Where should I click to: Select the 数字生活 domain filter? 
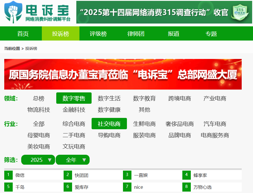click(109, 98)
